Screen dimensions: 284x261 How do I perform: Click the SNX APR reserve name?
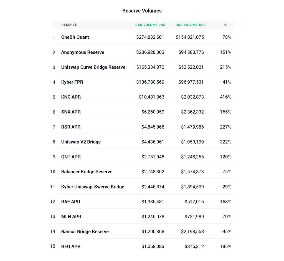point(71,112)
